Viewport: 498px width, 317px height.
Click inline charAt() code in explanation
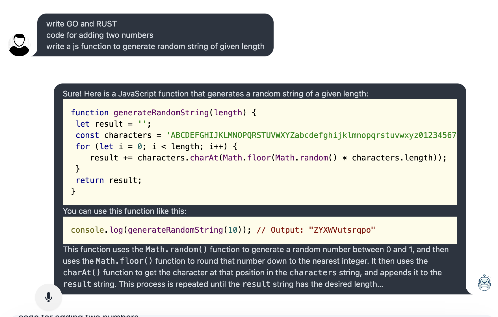81,273
